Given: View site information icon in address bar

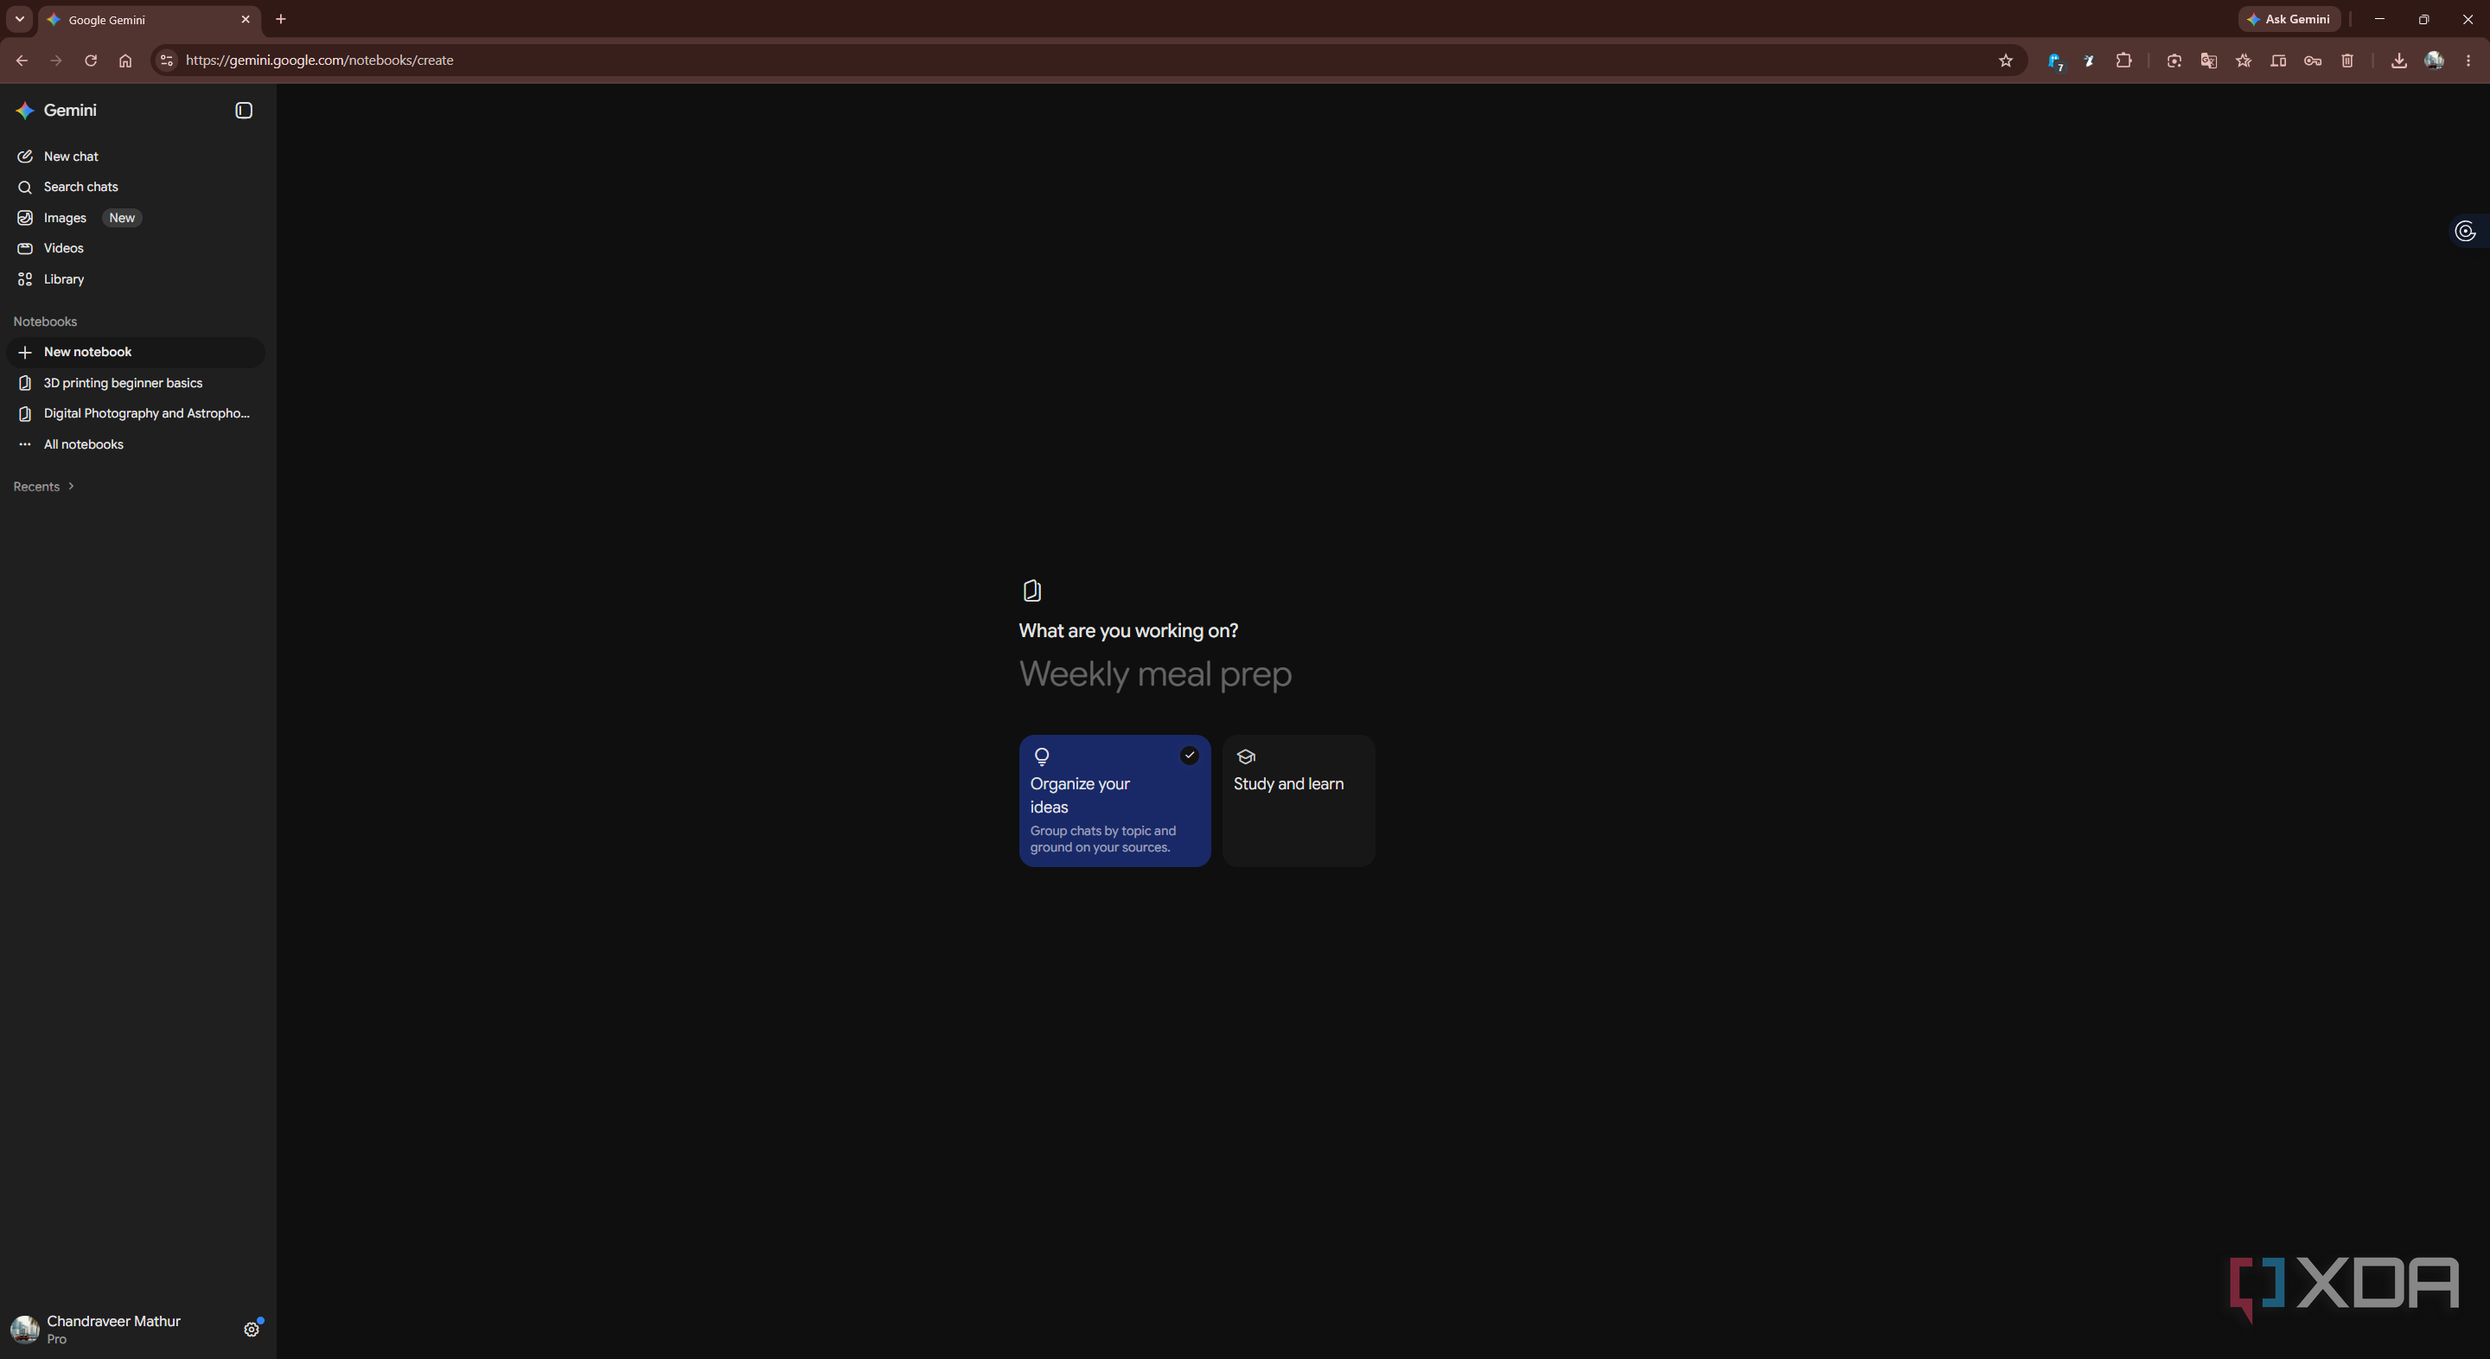Looking at the screenshot, I should click(x=166, y=60).
